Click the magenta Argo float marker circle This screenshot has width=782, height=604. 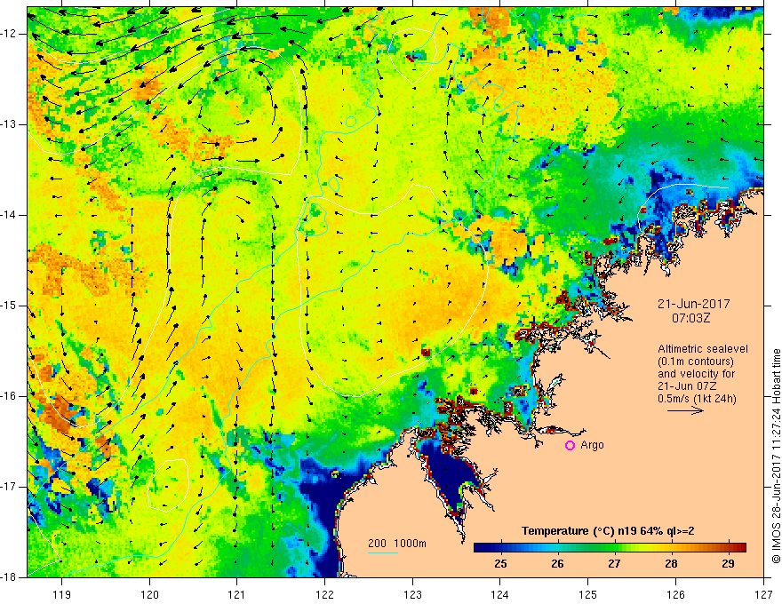570,446
